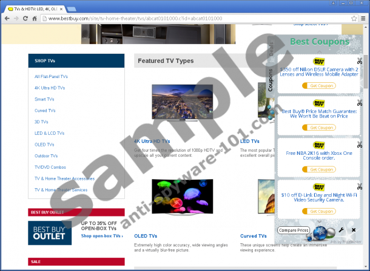
Task: Click scissors icon on D-Link camera coupon
Action: click(360, 187)
